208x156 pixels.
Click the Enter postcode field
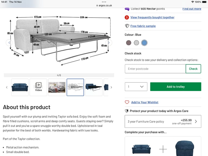pyautogui.click(x=155, y=69)
